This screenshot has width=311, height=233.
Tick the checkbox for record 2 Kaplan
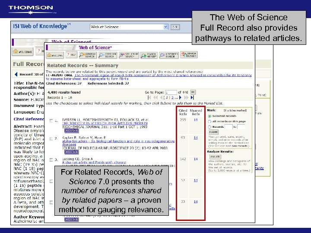point(51,139)
